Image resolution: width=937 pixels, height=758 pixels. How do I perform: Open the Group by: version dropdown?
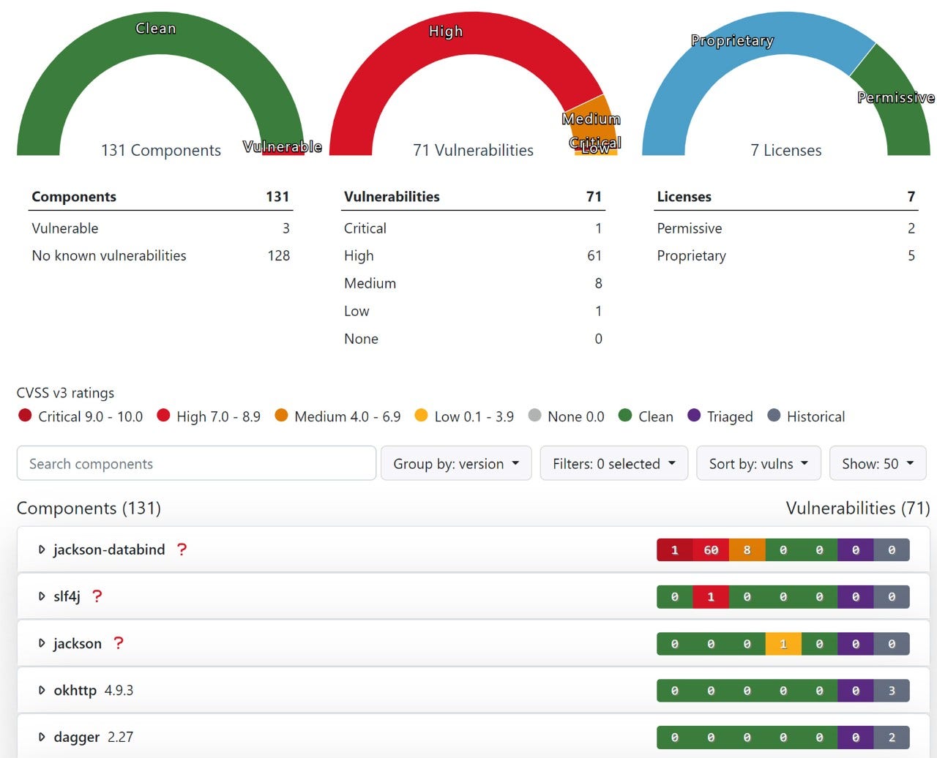point(456,463)
